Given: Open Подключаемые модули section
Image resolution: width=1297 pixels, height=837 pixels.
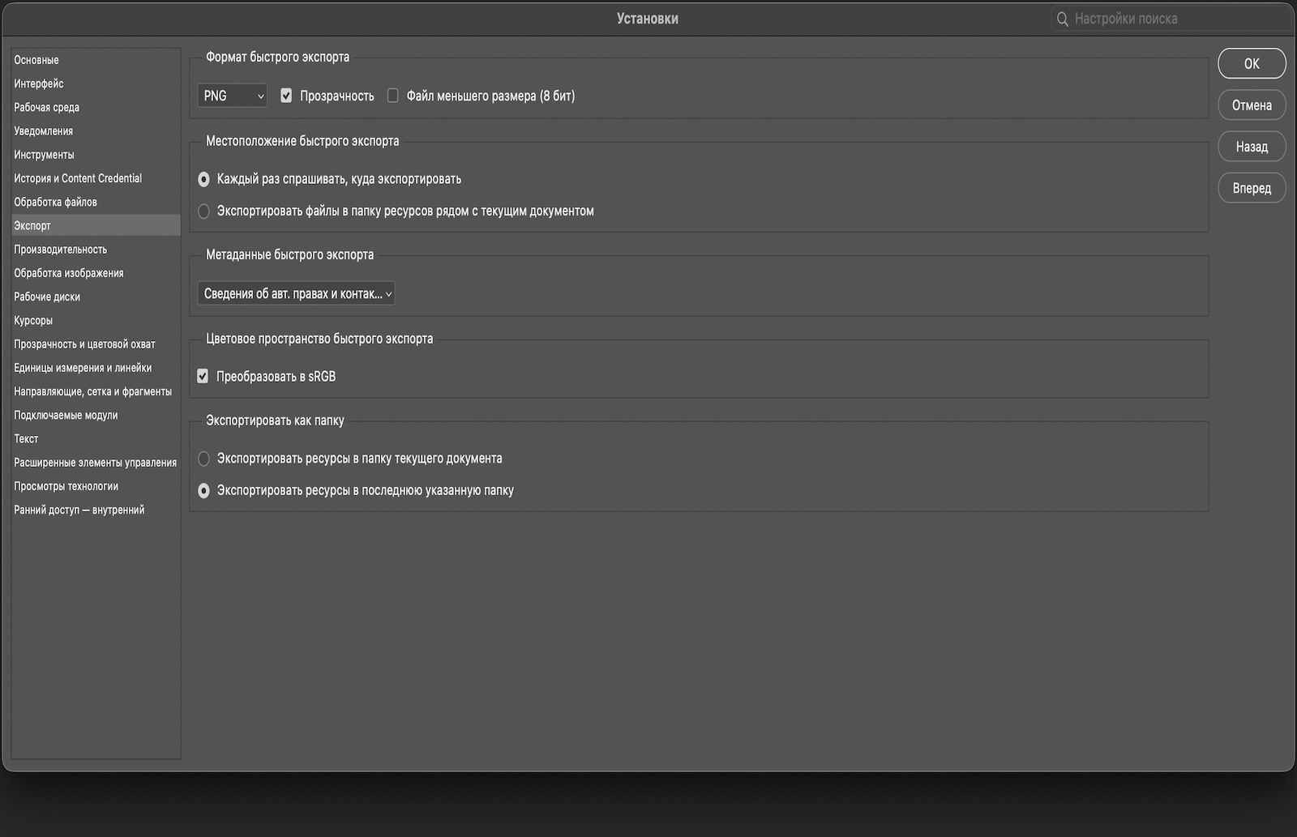Looking at the screenshot, I should click(x=66, y=415).
